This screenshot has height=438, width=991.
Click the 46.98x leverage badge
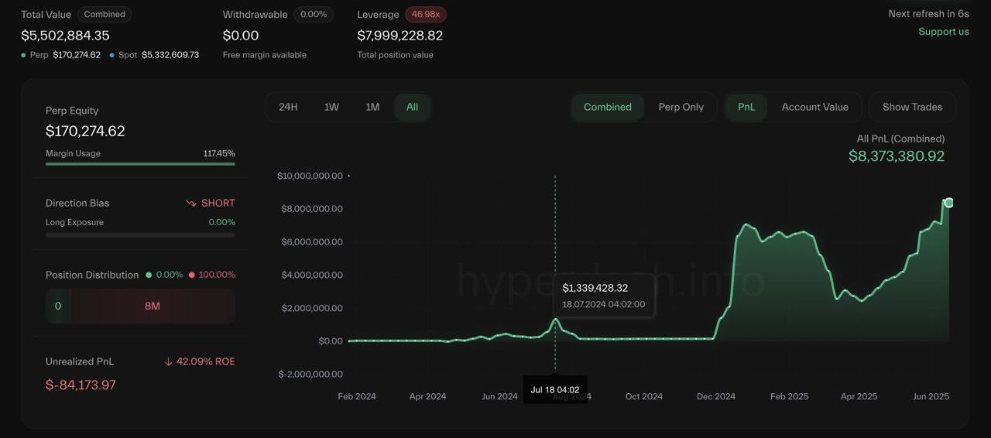pos(426,14)
